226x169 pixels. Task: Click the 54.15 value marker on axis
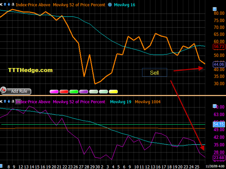tap(219, 124)
